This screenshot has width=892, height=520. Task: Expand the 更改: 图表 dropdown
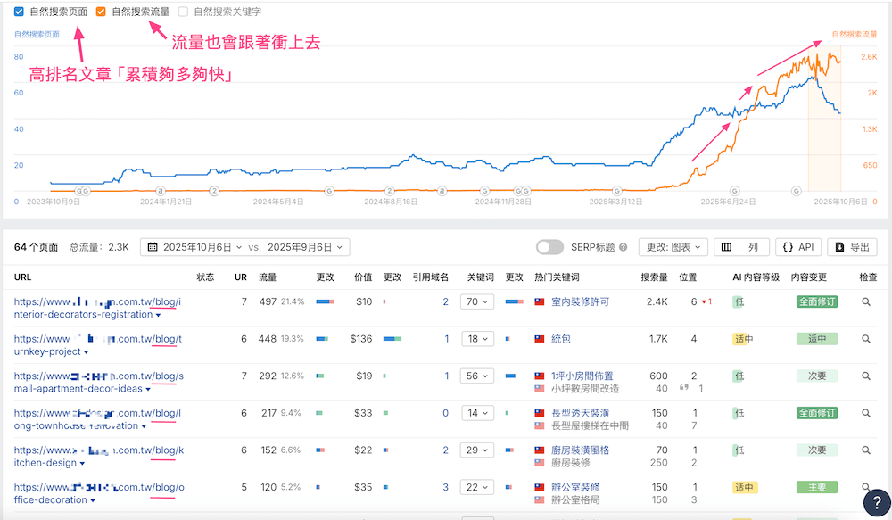675,247
